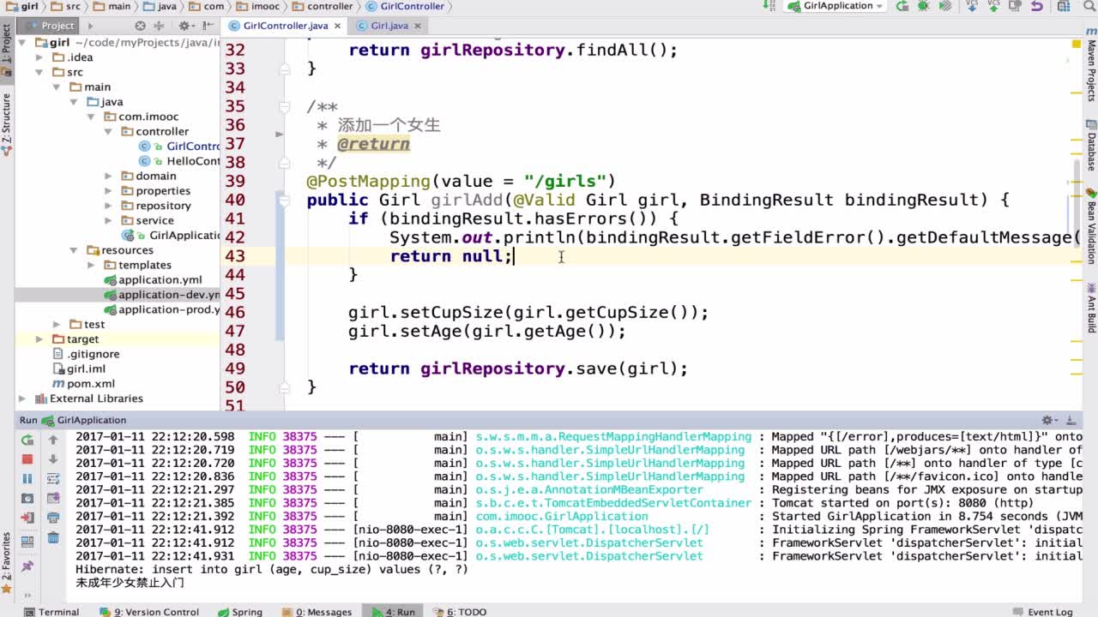Screen dimensions: 1098x617
Task: Rerun GirlApplication in the Run panel
Action: tap(27, 440)
